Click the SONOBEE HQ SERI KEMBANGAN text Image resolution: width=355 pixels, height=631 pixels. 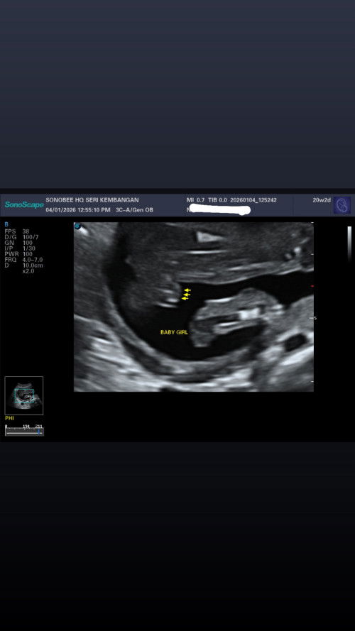click(x=92, y=200)
